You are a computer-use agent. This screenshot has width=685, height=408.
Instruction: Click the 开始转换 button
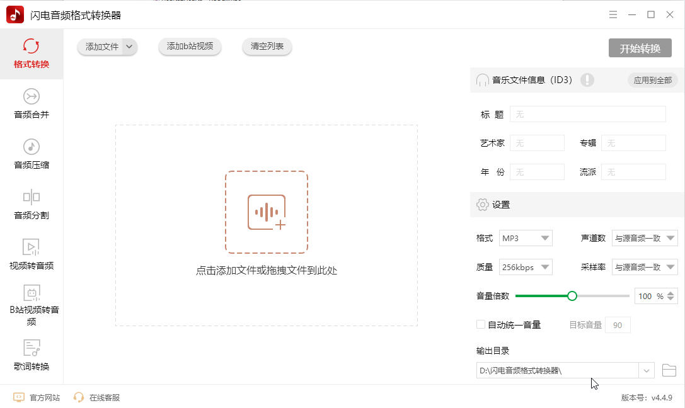(x=640, y=48)
